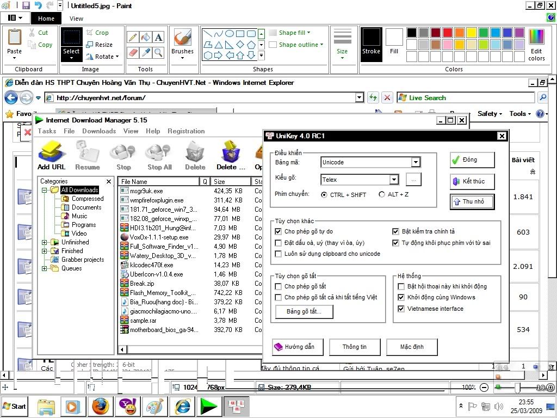This screenshot has height=418, width=557.
Task: Select the Text tool in Paint
Action: [158, 37]
